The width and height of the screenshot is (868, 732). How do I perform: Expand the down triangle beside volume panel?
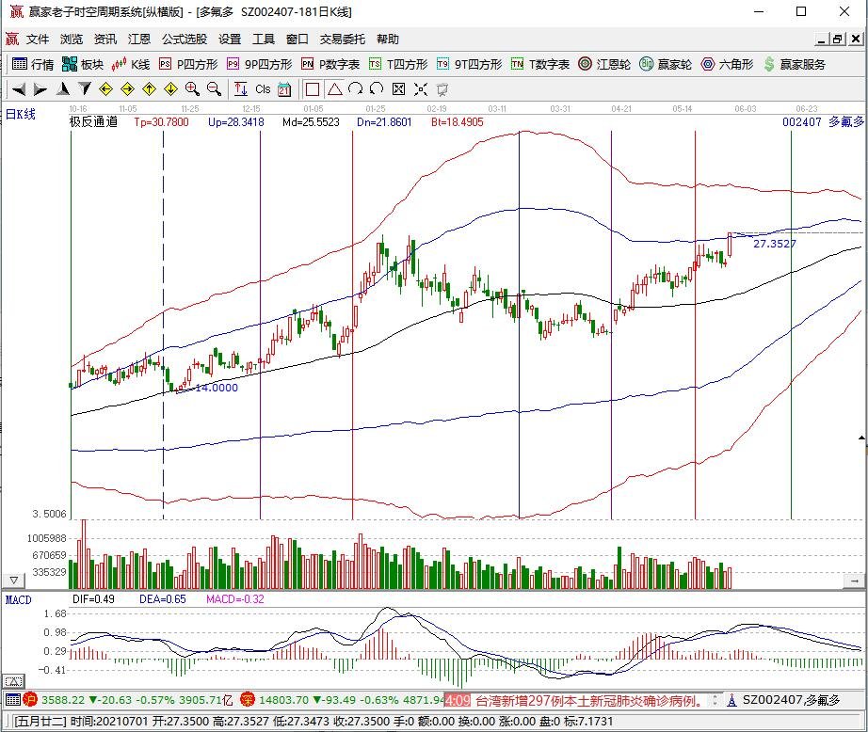pyautogui.click(x=14, y=581)
